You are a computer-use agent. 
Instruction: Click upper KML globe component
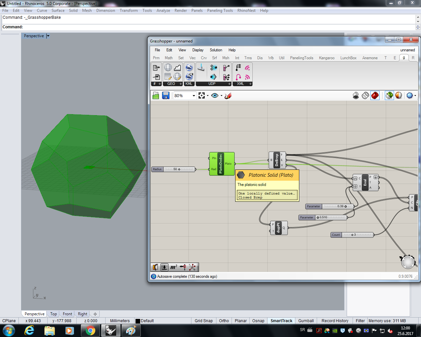click(x=189, y=67)
